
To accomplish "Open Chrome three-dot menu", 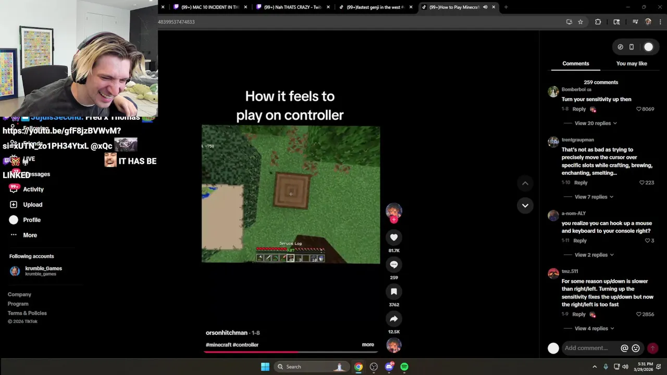I will click(x=660, y=22).
